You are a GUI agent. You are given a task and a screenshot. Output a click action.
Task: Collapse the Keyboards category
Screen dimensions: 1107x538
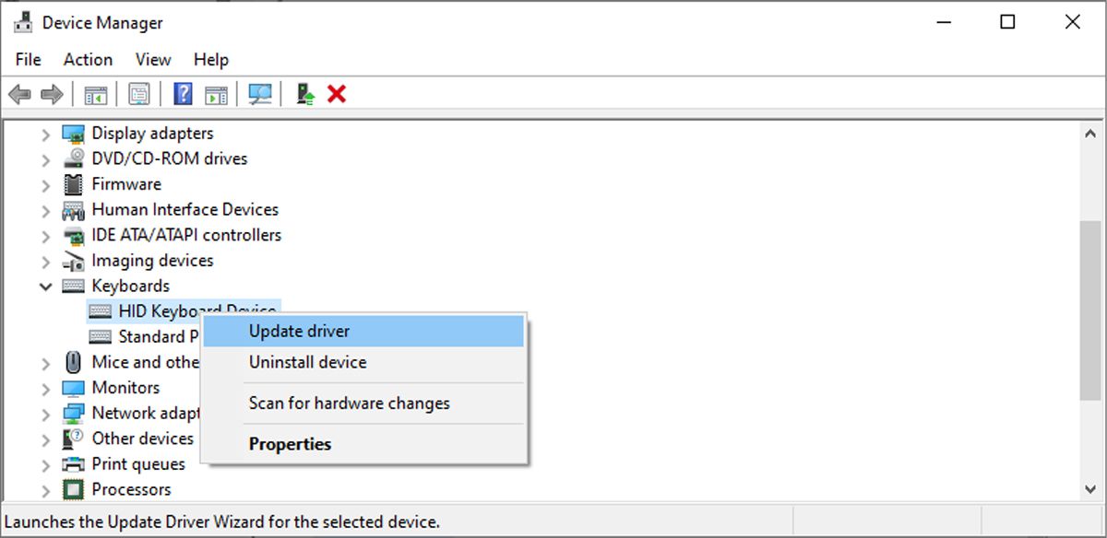[x=44, y=286]
